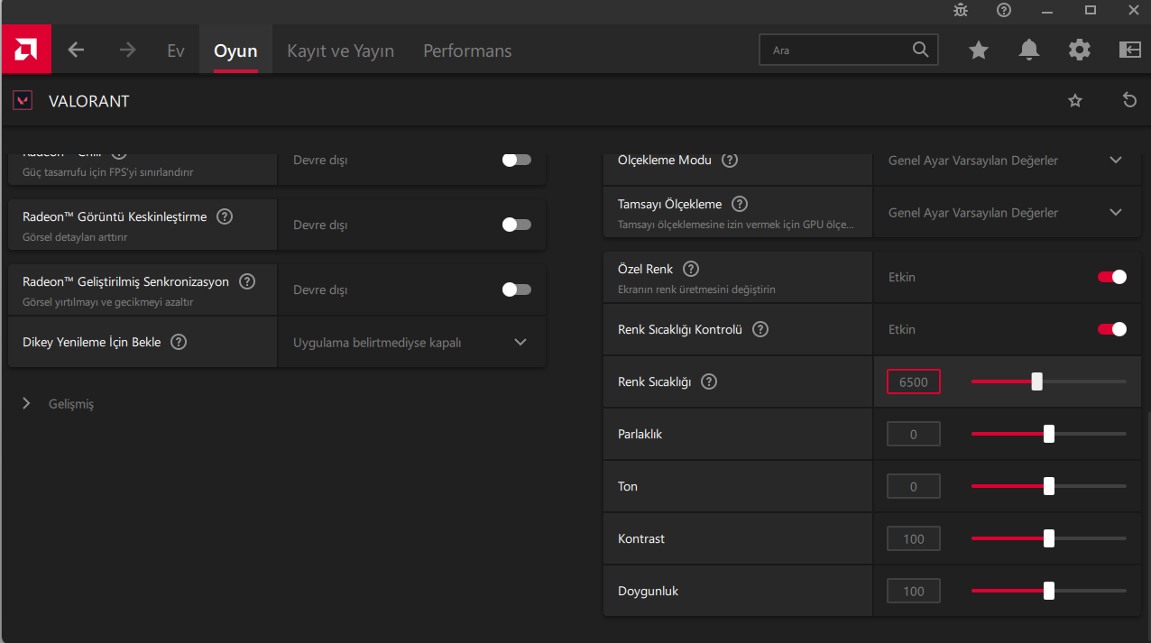This screenshot has height=643, width=1151.
Task: Open the settings gear icon
Action: (x=1080, y=51)
